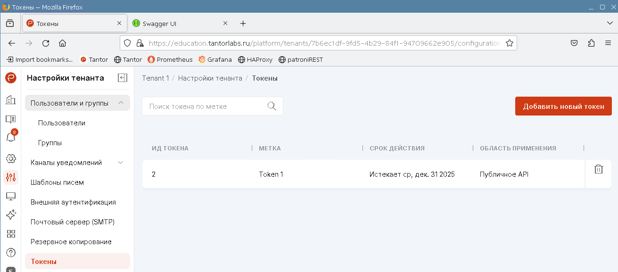Open the monitor icon in left sidebar
618x272 pixels.
click(x=11, y=196)
